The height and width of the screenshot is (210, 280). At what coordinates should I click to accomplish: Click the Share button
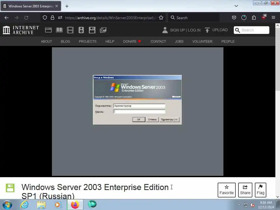point(245,190)
